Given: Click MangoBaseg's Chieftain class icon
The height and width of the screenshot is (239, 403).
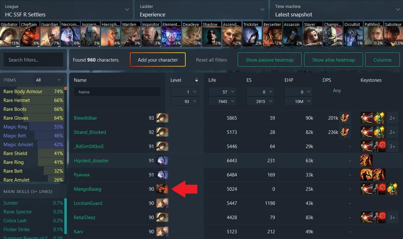Looking at the screenshot, I should click(x=162, y=189).
